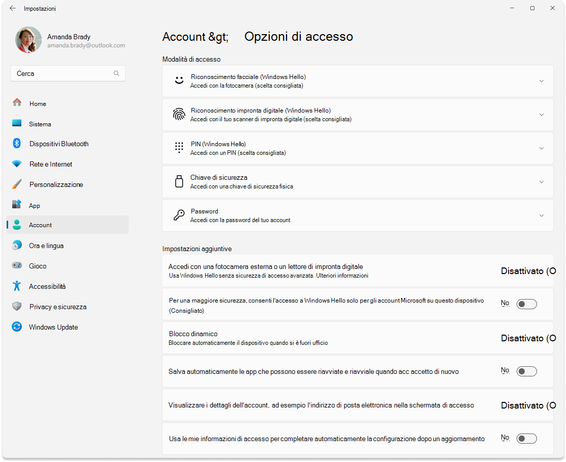This screenshot has height=462, width=566.
Task: Open Personalizzazione settings
Action: tap(68, 184)
